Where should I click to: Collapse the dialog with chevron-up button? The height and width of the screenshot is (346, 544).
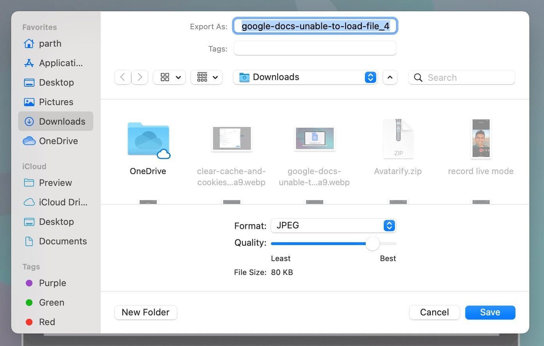click(390, 77)
